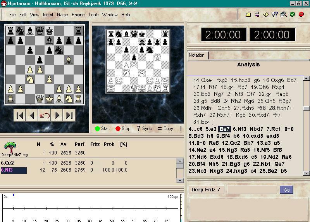310x222 pixels.
Task: Click the Go button
Action: tap(287, 190)
